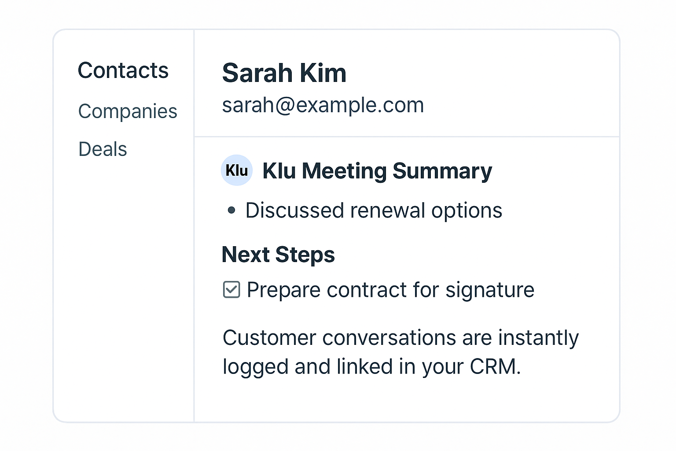This screenshot has height=451, width=676.
Task: Click the "logged and linked" caption line
Action: click(371, 367)
